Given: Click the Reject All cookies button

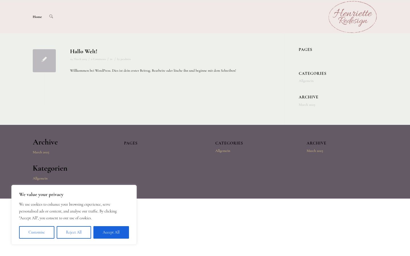Looking at the screenshot, I should 74,232.
